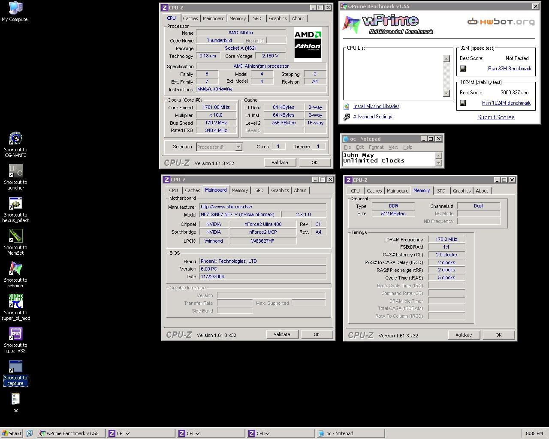Open the CPU tab in the Memory CPU-Z window
Image resolution: width=549 pixels, height=439 pixels.
point(356,191)
